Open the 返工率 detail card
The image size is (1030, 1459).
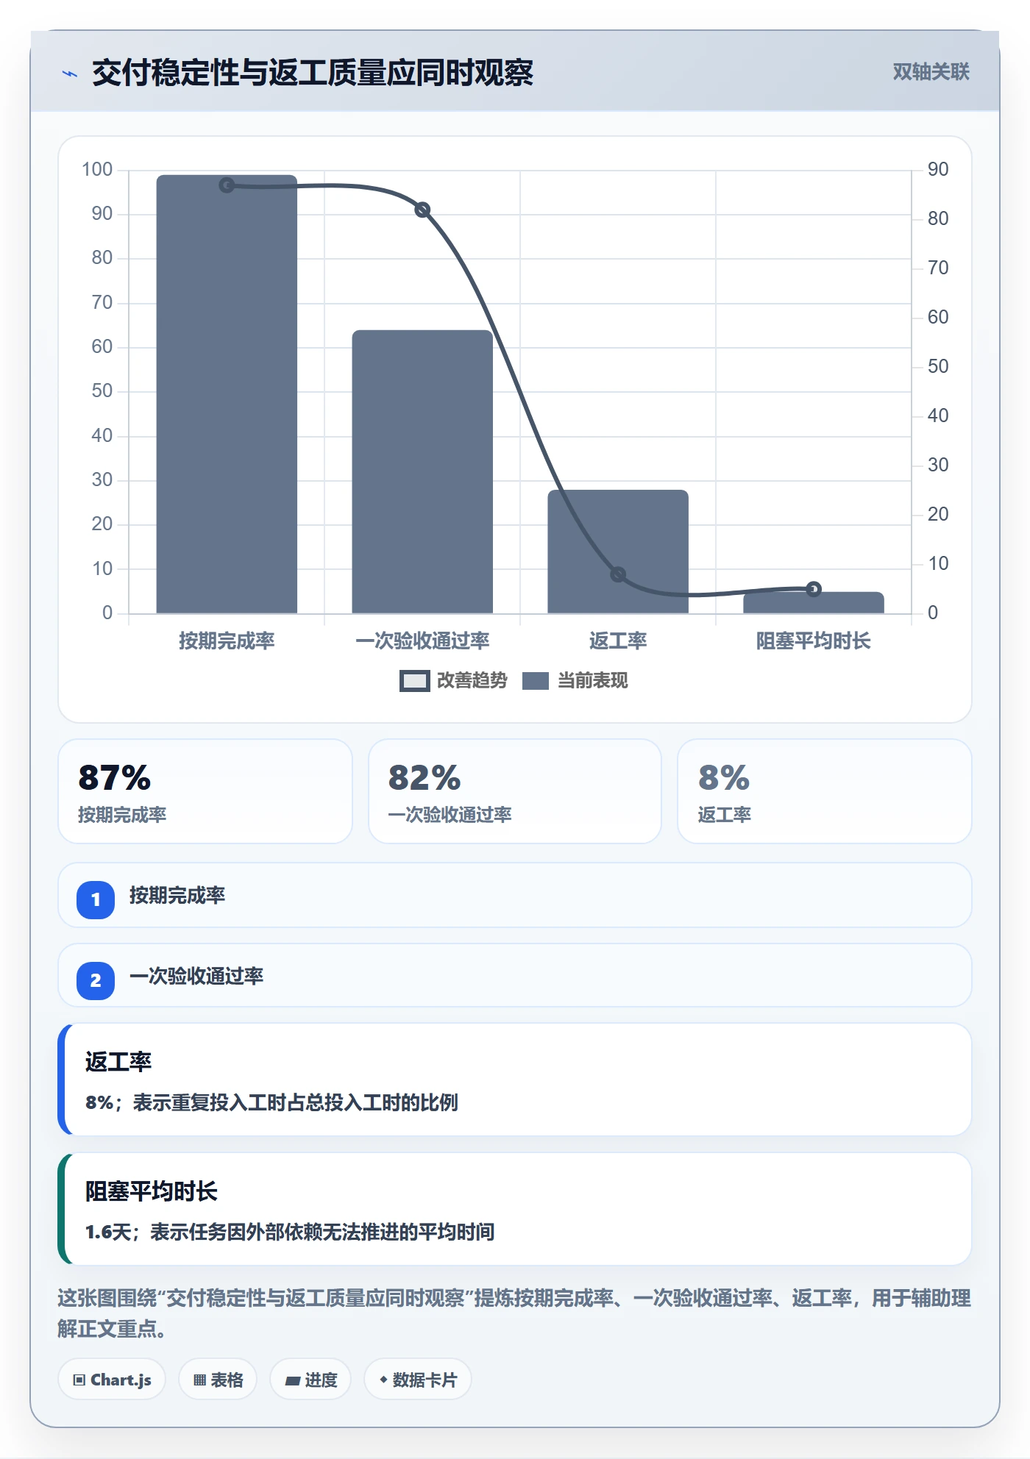[x=515, y=1080]
